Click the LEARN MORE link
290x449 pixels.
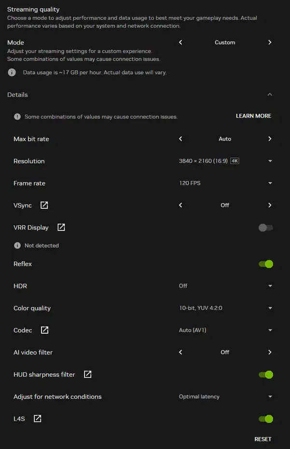click(254, 116)
